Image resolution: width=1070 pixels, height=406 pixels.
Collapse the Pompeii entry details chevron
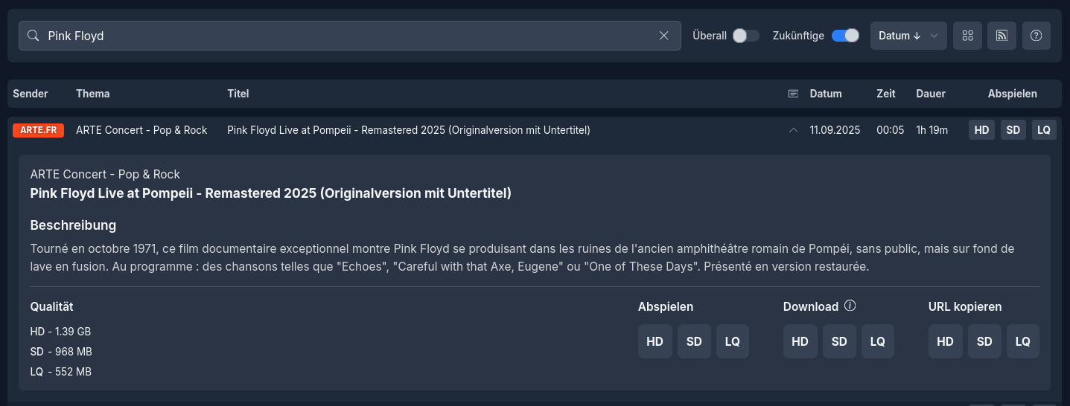click(793, 130)
